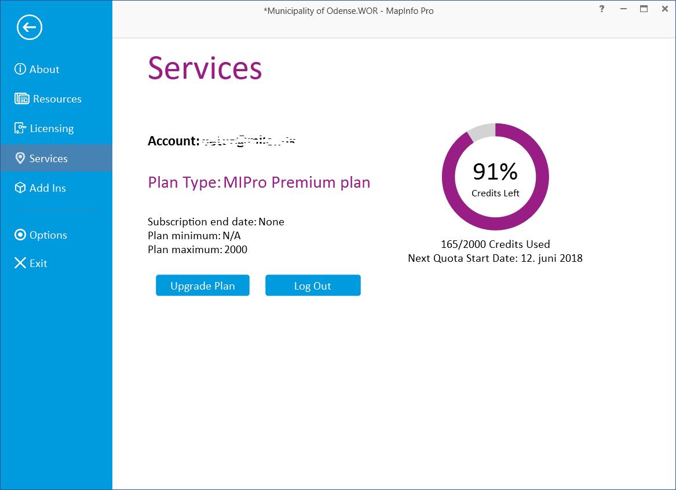Go to the Licensing section
Image resolution: width=676 pixels, height=490 pixels.
(52, 129)
